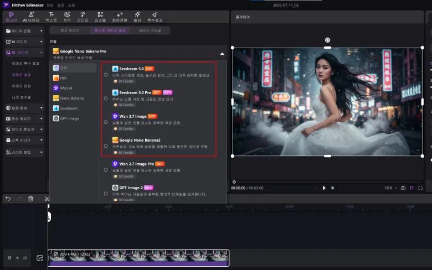432x270 pixels.
Task: Select the HPAI_112322 clip on the timeline
Action: point(138,258)
